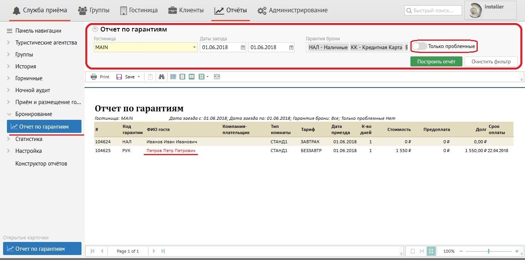The height and width of the screenshot is (260, 525).
Task: Switch to full-screen report view icon
Action: [173, 77]
